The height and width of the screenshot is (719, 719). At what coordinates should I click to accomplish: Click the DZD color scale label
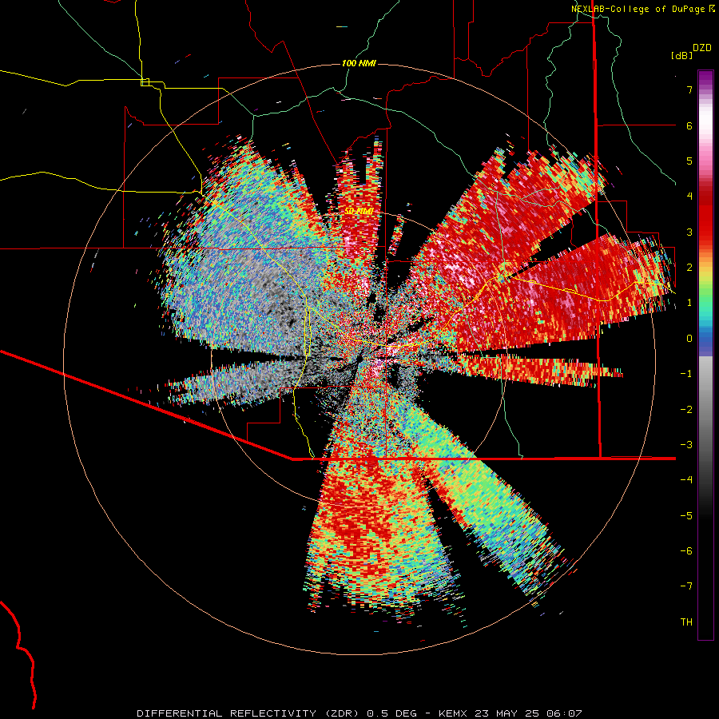(x=702, y=48)
